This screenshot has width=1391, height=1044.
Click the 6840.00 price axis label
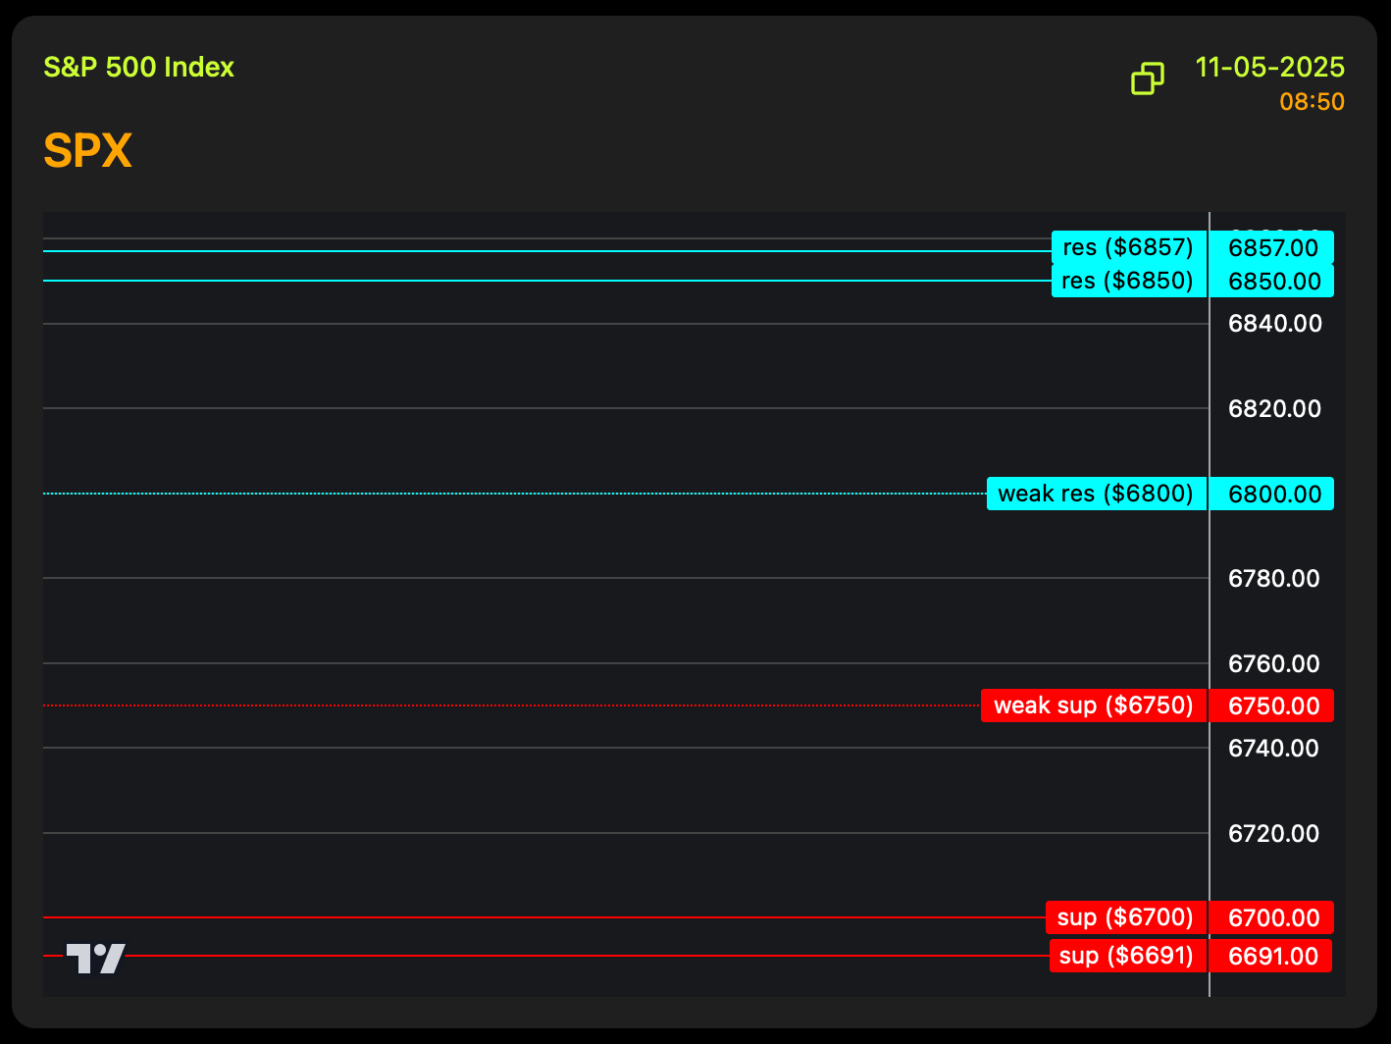click(x=1274, y=324)
